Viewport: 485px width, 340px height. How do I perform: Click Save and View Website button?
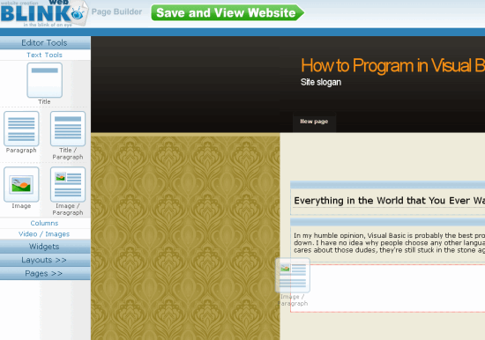[x=228, y=12]
